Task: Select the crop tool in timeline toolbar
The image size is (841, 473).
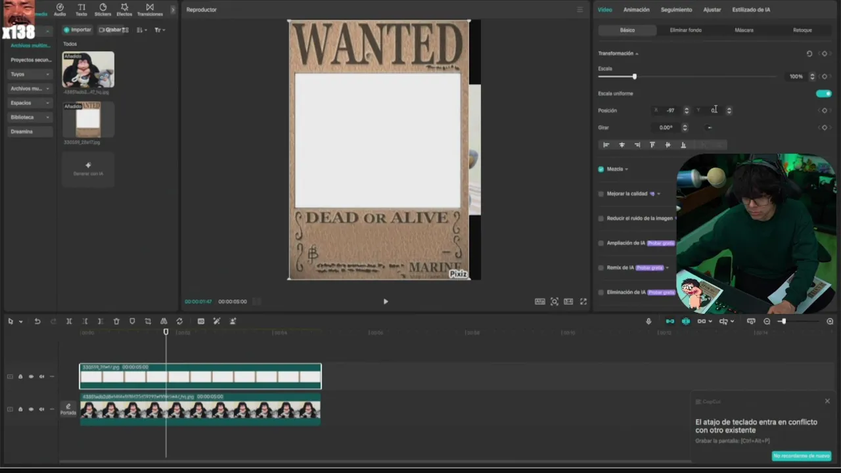Action: tap(148, 321)
